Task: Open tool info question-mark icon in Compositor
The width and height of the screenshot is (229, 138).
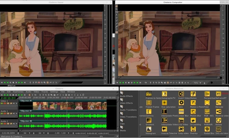Action: coord(117,29)
